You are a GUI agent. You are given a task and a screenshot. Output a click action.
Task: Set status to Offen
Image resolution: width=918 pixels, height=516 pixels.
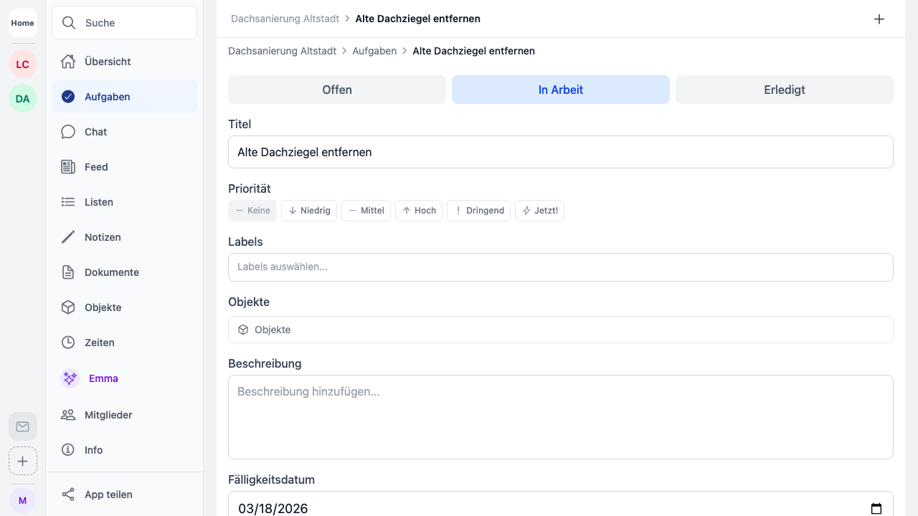337,90
